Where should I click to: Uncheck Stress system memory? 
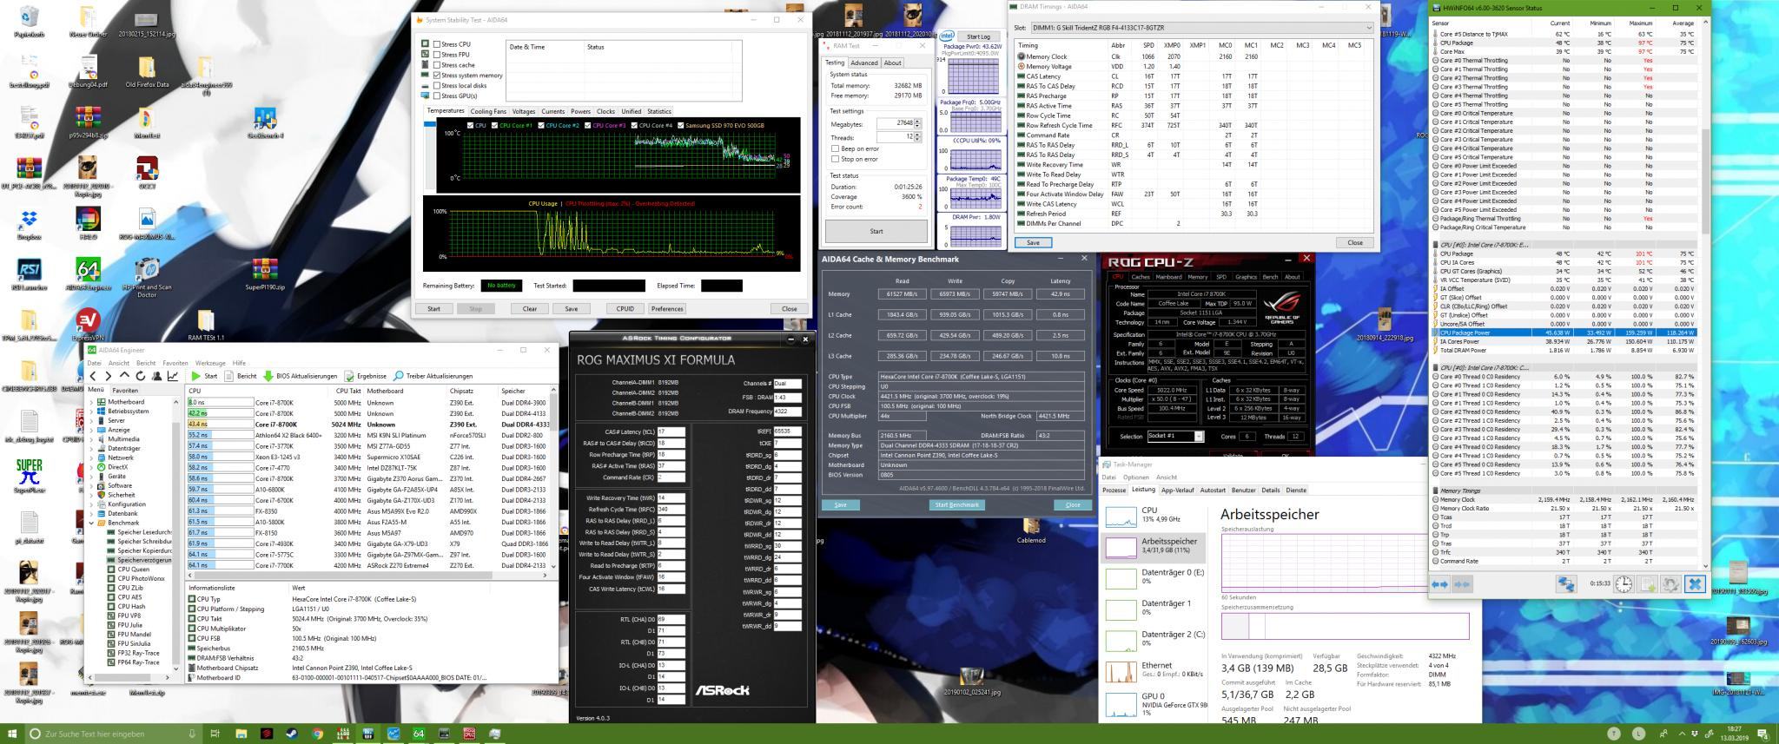437,76
